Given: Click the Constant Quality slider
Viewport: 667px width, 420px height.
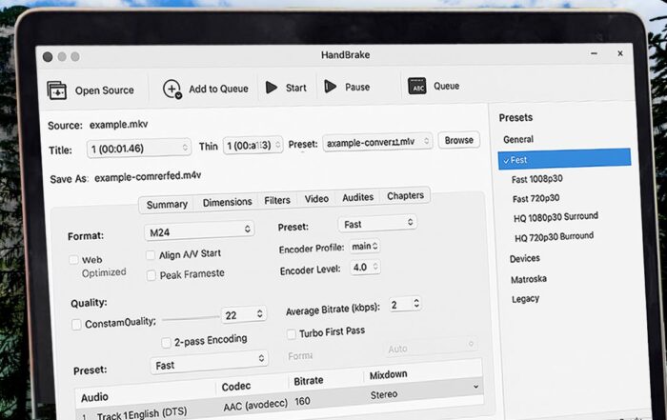Looking at the screenshot, I should 191,318.
